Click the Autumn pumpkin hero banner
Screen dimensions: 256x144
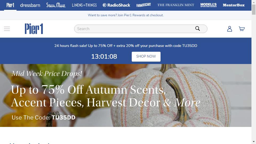(x=126, y=95)
